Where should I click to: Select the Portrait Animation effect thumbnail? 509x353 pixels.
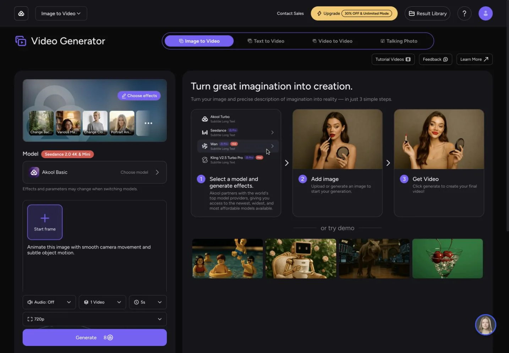[x=122, y=123]
